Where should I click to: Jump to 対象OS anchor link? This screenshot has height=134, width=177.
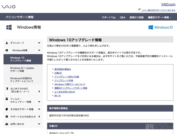click(x=58, y=73)
